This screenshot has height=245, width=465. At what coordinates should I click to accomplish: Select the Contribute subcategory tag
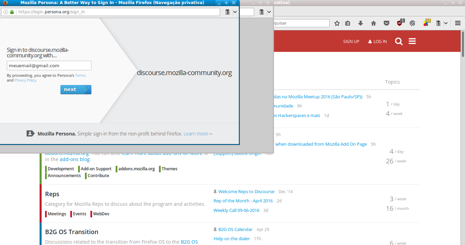click(x=97, y=176)
